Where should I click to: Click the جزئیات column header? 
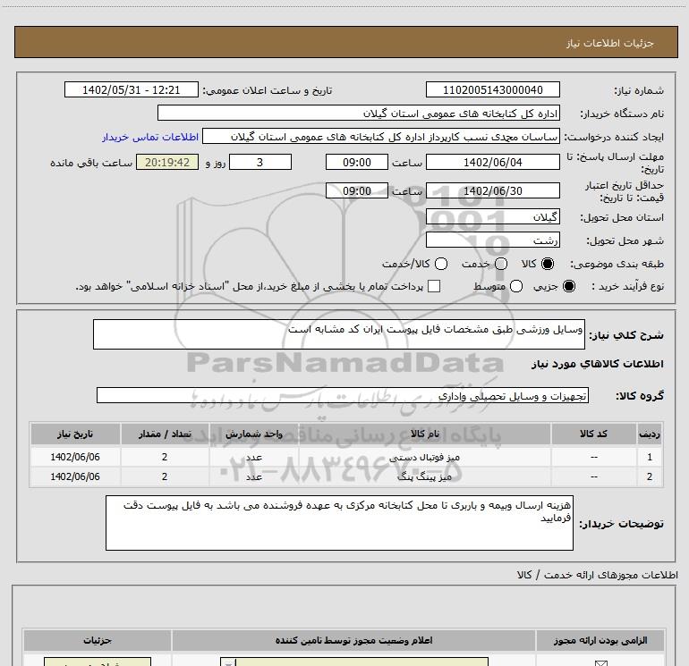pyautogui.click(x=98, y=641)
